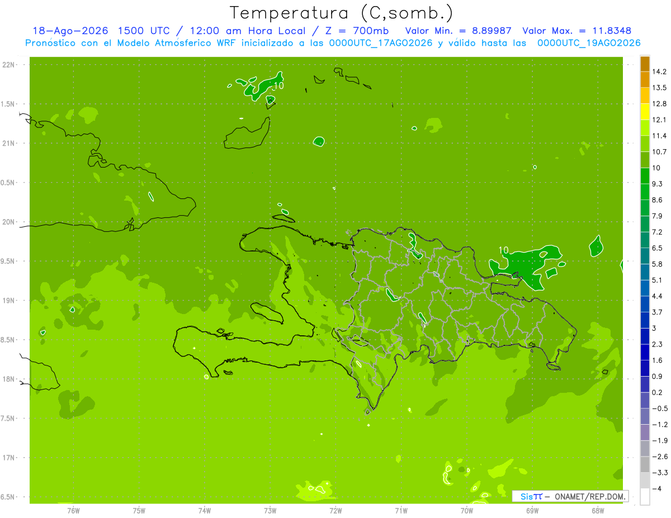The width and height of the screenshot is (671, 518).
Task: Click the "75W" longitude label
Action: 139,511
